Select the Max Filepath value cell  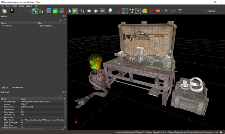click(42, 120)
